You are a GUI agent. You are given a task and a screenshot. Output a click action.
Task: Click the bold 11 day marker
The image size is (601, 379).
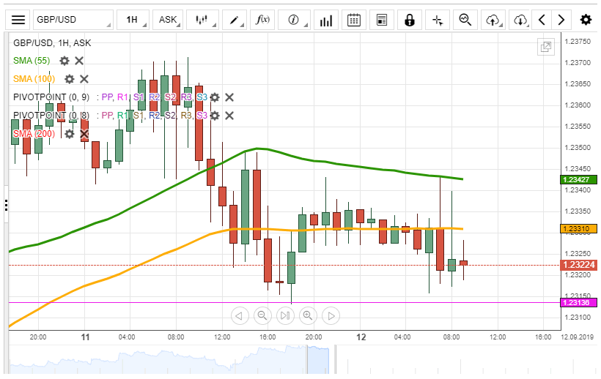tap(85, 337)
